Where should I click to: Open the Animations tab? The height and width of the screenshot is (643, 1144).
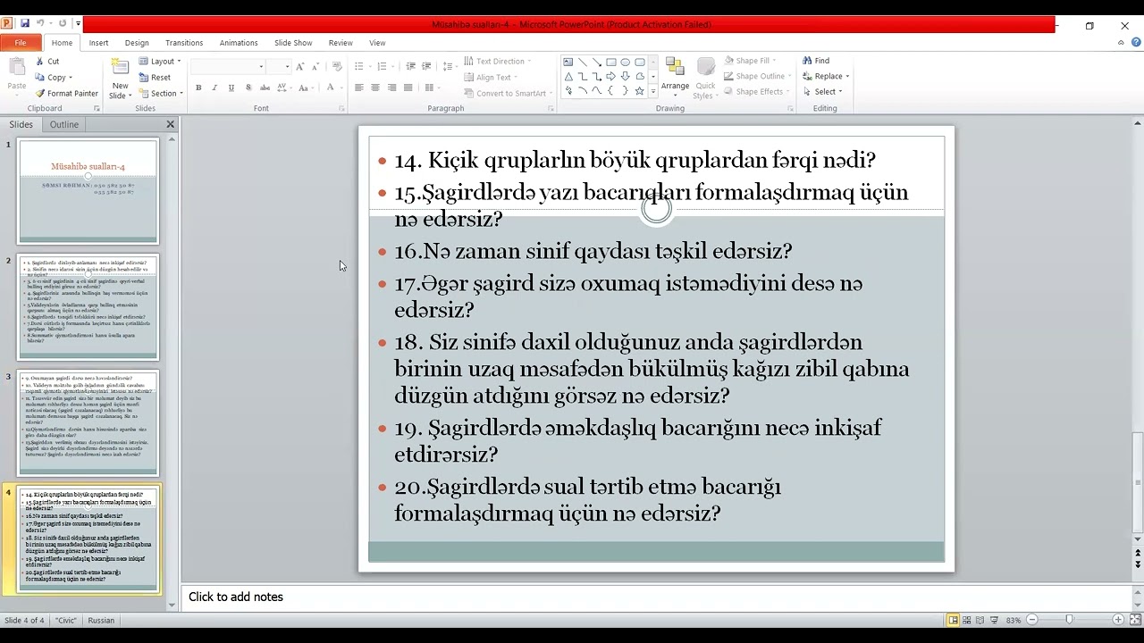coord(239,42)
